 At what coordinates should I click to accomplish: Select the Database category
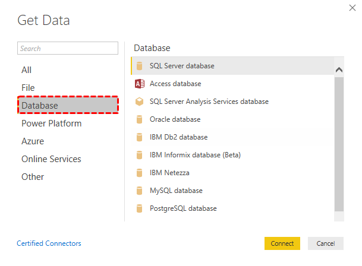(68, 106)
